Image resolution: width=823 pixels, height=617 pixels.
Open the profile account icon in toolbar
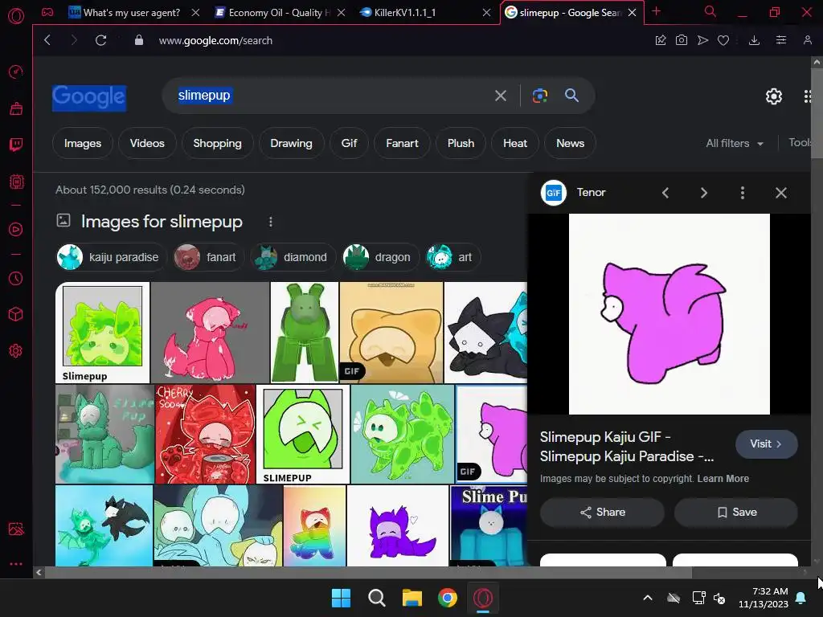(808, 40)
